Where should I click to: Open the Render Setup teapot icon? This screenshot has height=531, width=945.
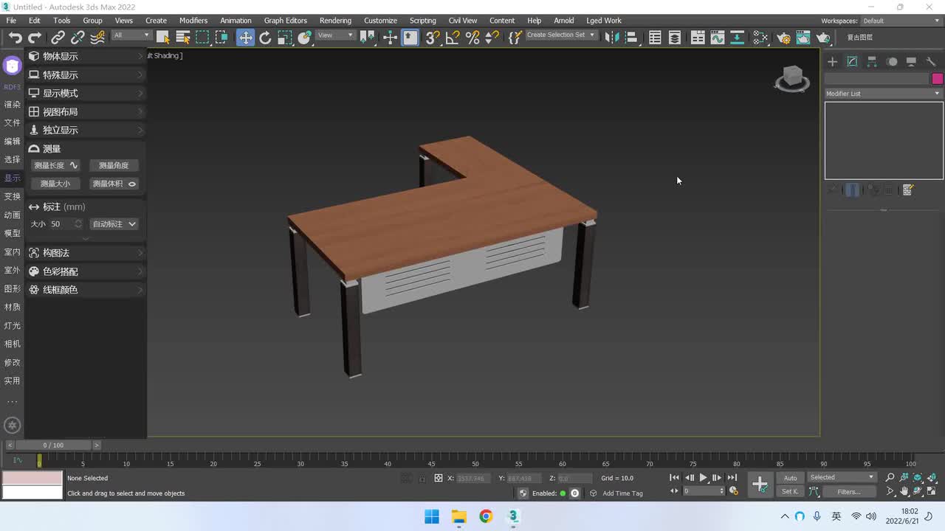(x=783, y=38)
